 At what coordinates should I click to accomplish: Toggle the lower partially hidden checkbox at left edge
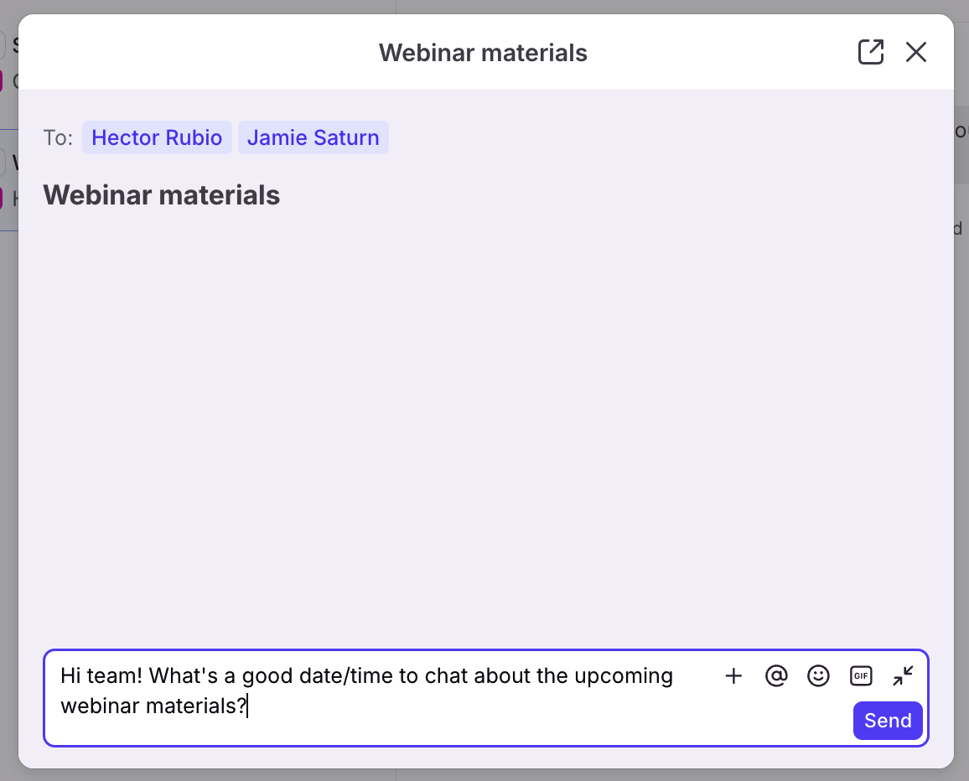tap(3, 162)
